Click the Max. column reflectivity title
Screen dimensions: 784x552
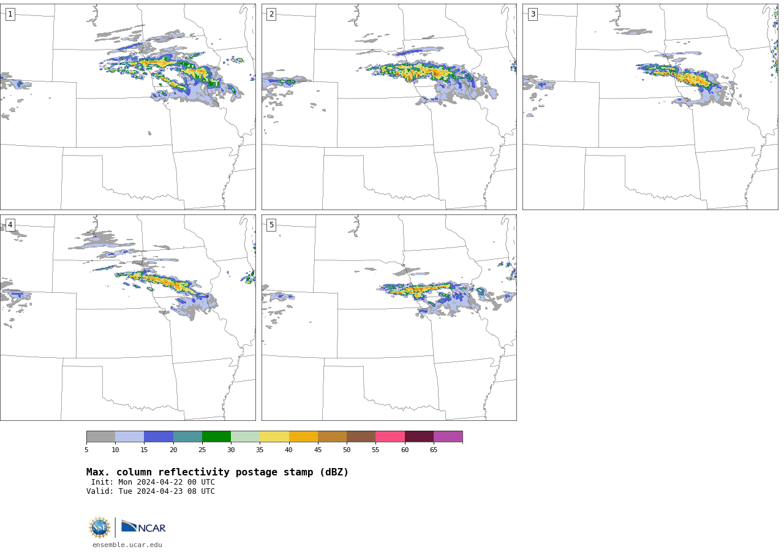pyautogui.click(x=217, y=472)
